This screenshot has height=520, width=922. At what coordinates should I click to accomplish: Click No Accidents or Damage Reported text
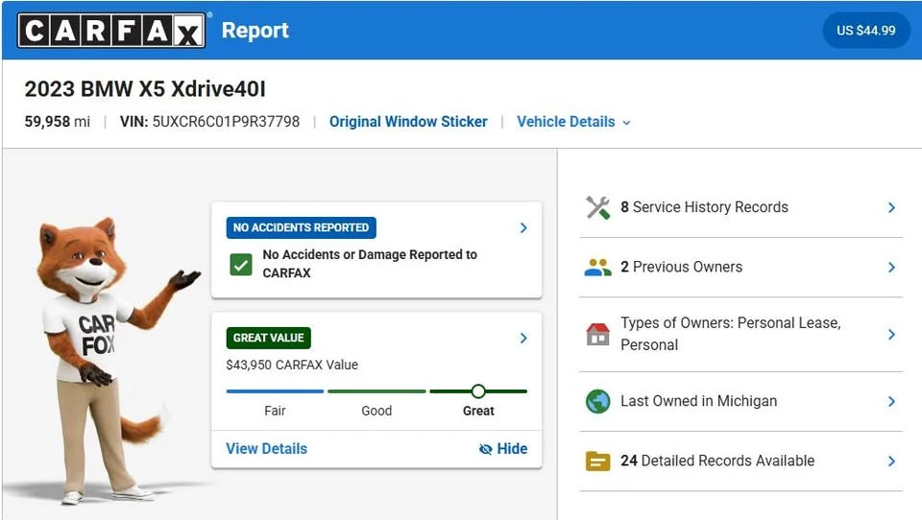(x=370, y=264)
